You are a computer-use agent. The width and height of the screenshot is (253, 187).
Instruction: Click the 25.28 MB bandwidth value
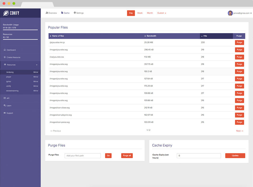pos(148,42)
